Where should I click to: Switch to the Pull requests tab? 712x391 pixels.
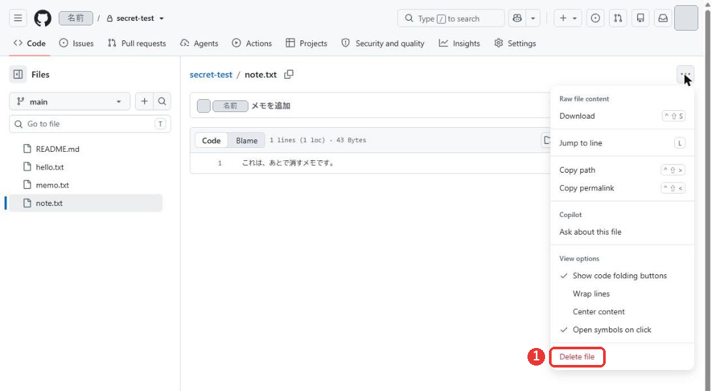(x=137, y=44)
